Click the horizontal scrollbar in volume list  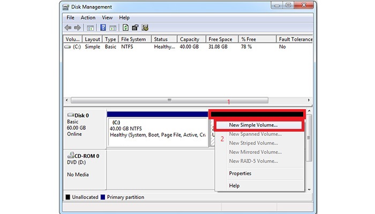(x=169, y=100)
